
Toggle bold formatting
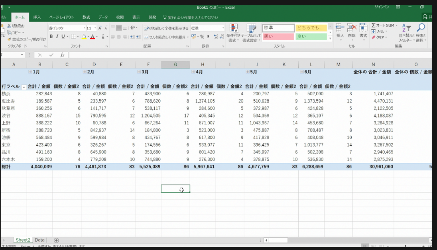click(51, 37)
